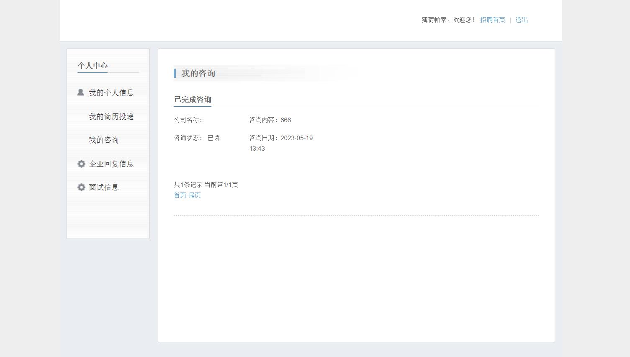Click the 咨询内容：666 text
This screenshot has height=357, width=630.
[270, 120]
